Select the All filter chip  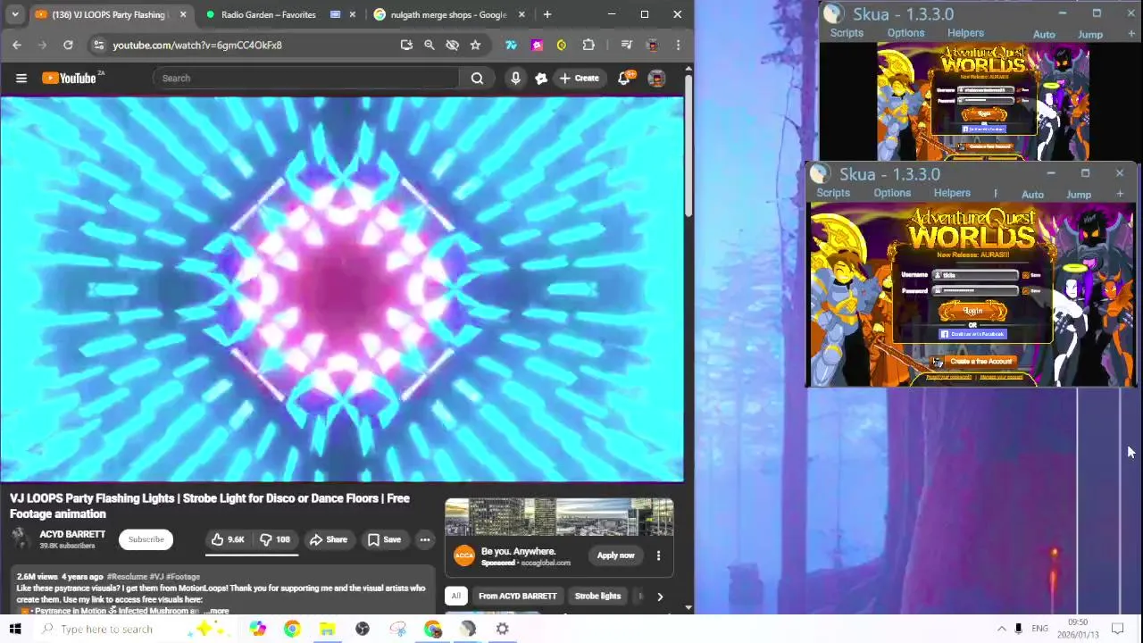455,596
